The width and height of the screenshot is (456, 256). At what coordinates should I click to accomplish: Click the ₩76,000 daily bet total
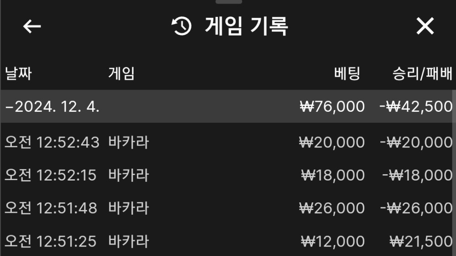(x=332, y=107)
